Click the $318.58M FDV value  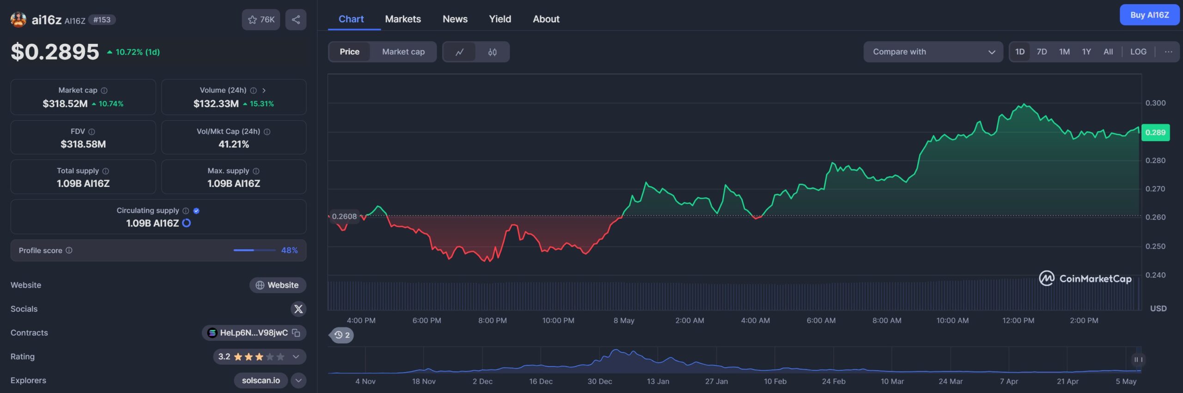click(83, 145)
